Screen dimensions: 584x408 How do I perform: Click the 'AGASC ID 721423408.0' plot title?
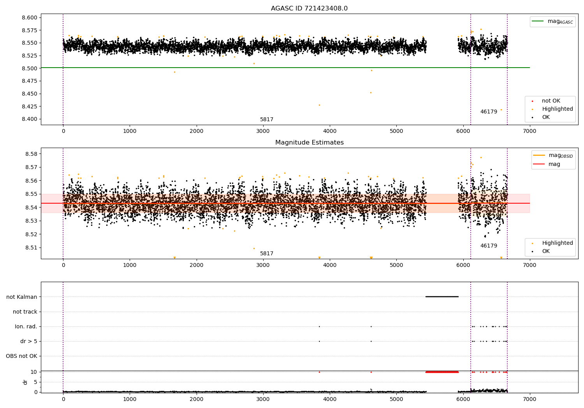coord(309,9)
